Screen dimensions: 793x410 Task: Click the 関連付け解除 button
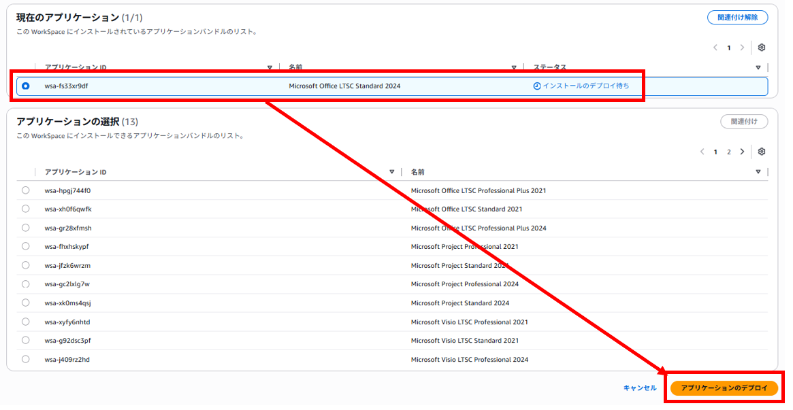coord(737,18)
